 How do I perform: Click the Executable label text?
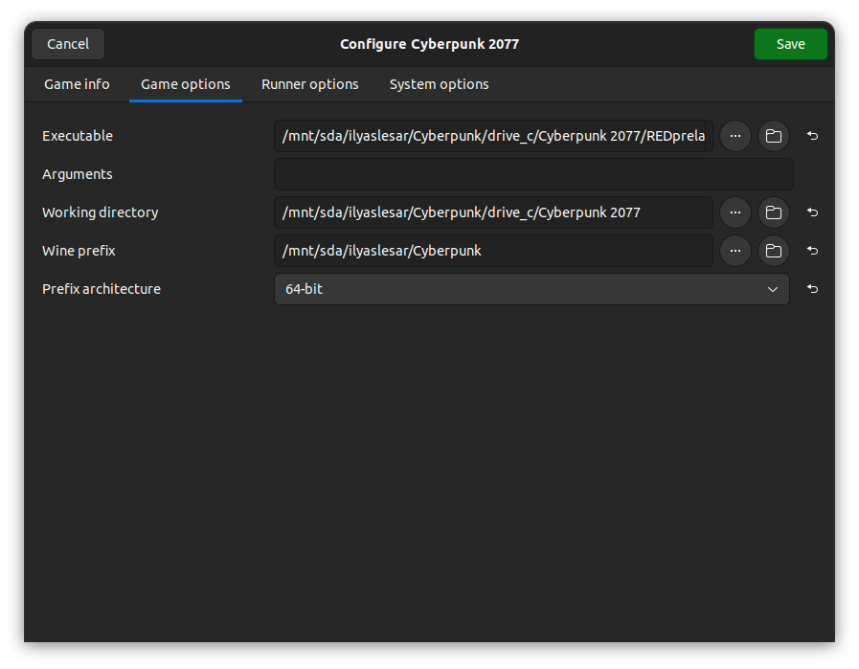78,136
